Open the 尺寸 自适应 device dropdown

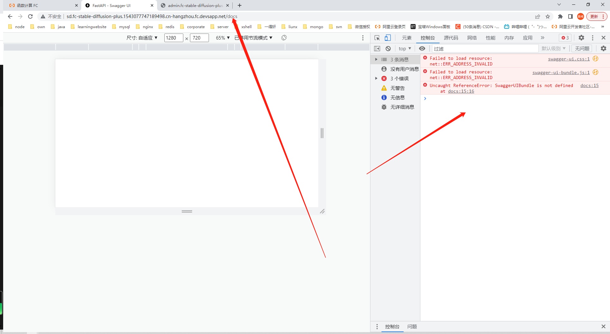[142, 38]
